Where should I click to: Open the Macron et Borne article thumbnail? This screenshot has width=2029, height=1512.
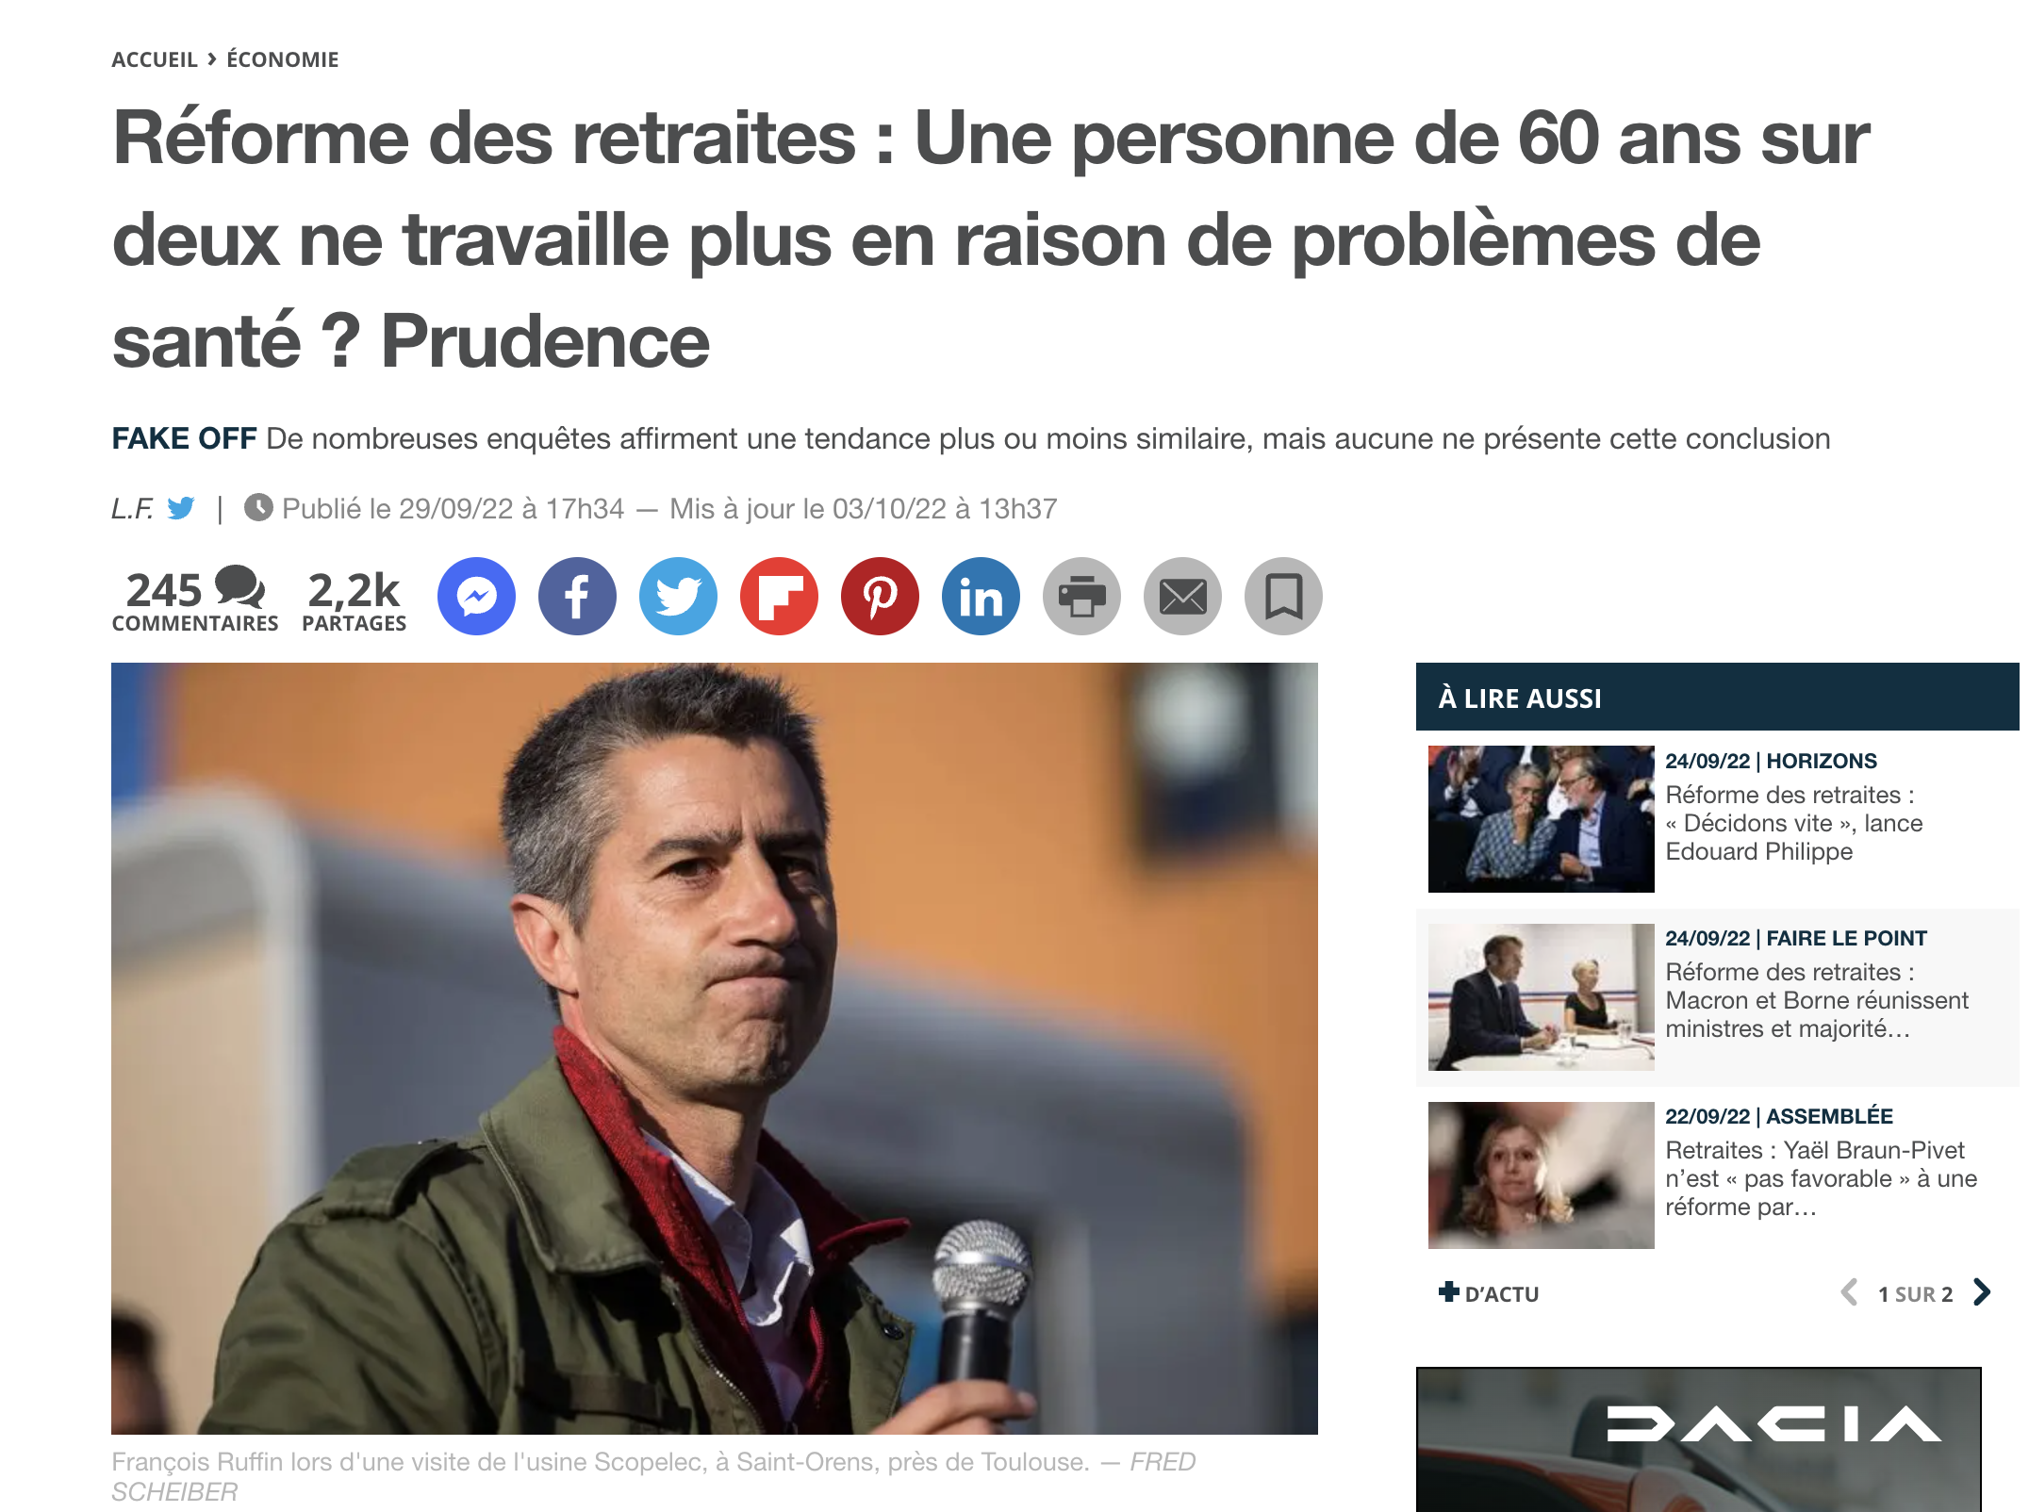(1541, 997)
